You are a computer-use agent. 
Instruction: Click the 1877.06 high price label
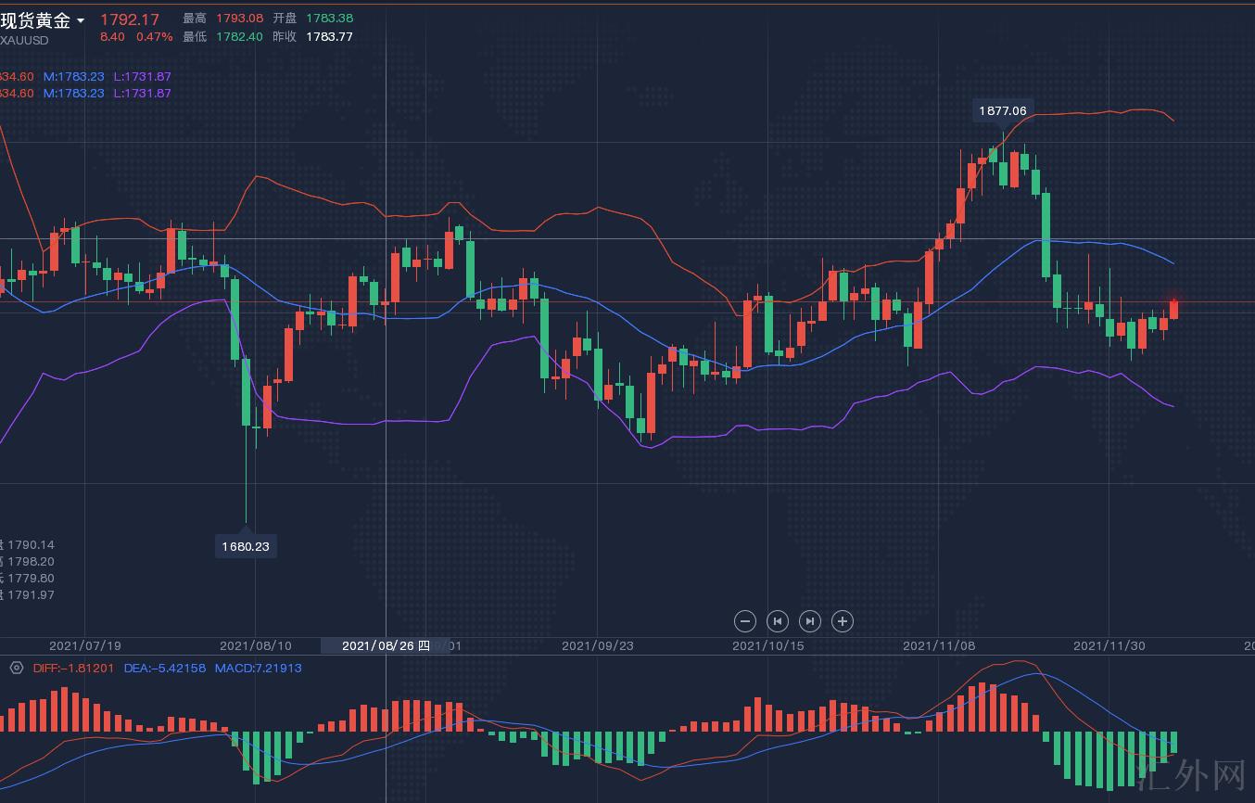point(1002,110)
